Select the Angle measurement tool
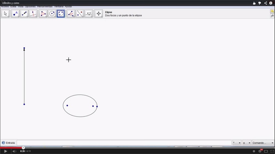275x154 pixels. point(71,14)
